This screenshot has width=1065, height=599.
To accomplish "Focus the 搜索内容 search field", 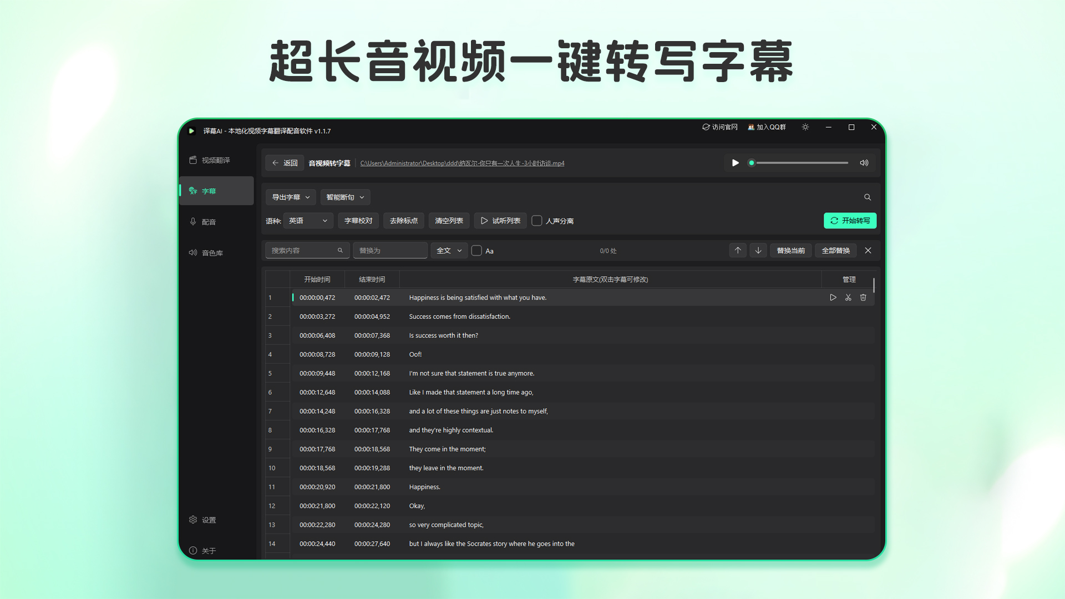I will (307, 251).
